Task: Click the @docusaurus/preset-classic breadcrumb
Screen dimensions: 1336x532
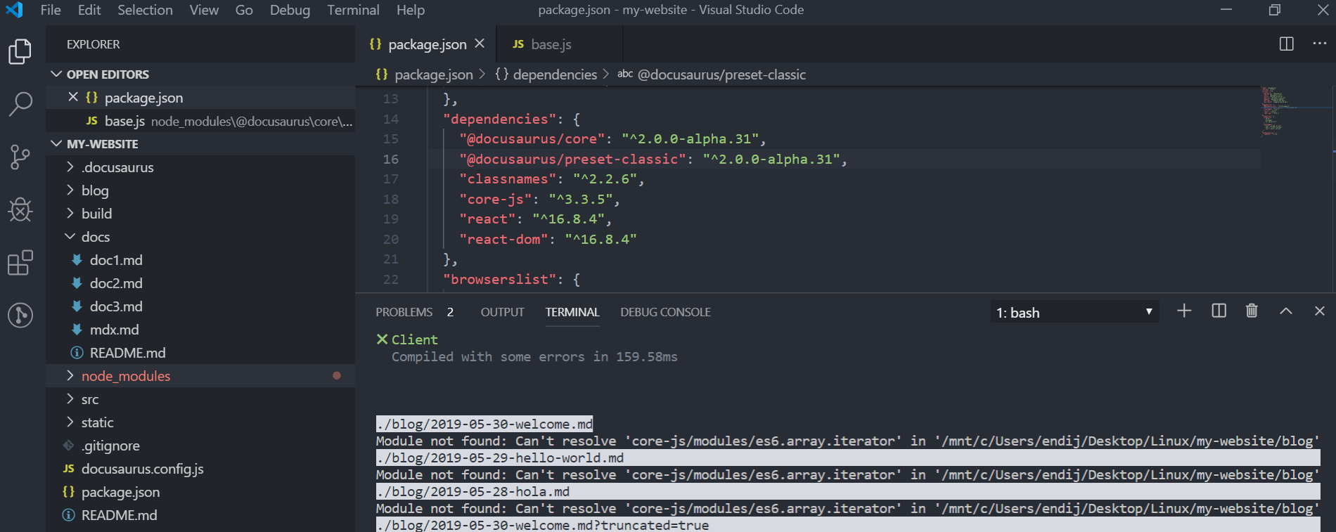Action: (x=712, y=74)
